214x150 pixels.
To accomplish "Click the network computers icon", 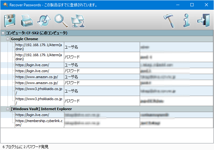I will coord(78,21).
